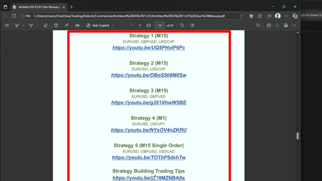This screenshot has height=181, width=322.
Task: Open the table of contents panel
Action: (7, 25)
